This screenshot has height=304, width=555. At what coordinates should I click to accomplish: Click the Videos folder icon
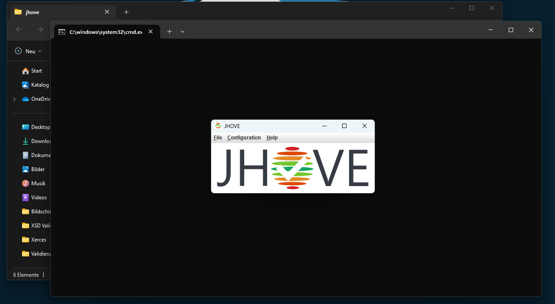pos(26,198)
